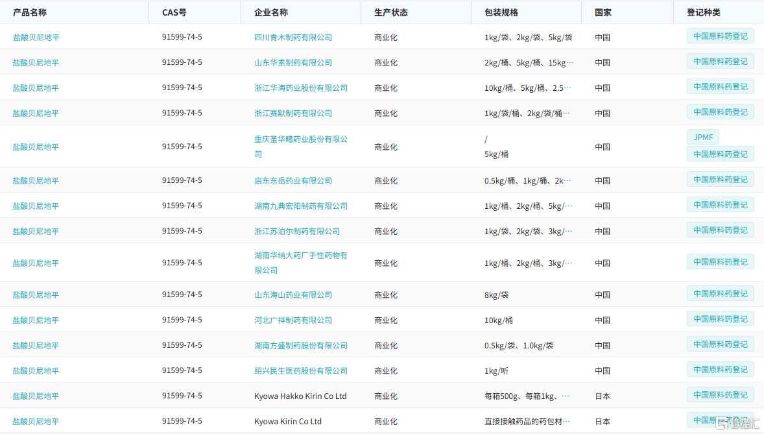Image resolution: width=764 pixels, height=434 pixels.
Task: Click 商业化 status in Kyowa Kirin Co Ltd row
Action: point(386,422)
